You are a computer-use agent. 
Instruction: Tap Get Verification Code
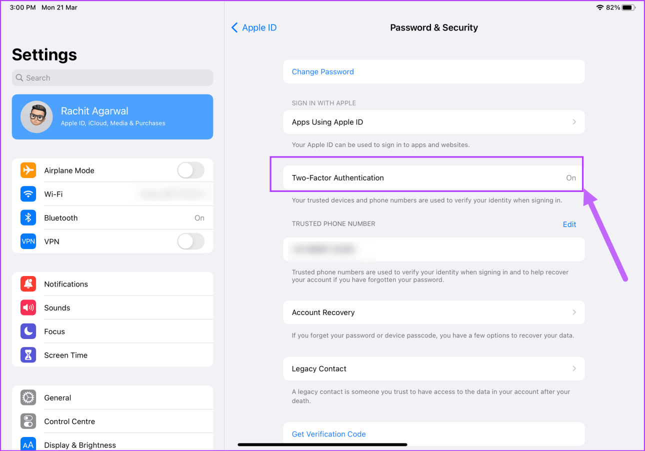pos(329,434)
